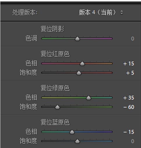Click the red primary 色相 slider handle
Viewport: 141px width, 148px height.
pyautogui.click(x=82, y=63)
